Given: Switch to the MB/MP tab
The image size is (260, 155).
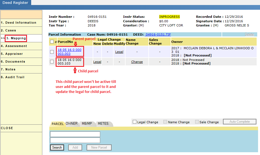Looking at the screenshot, I should click(x=87, y=124).
